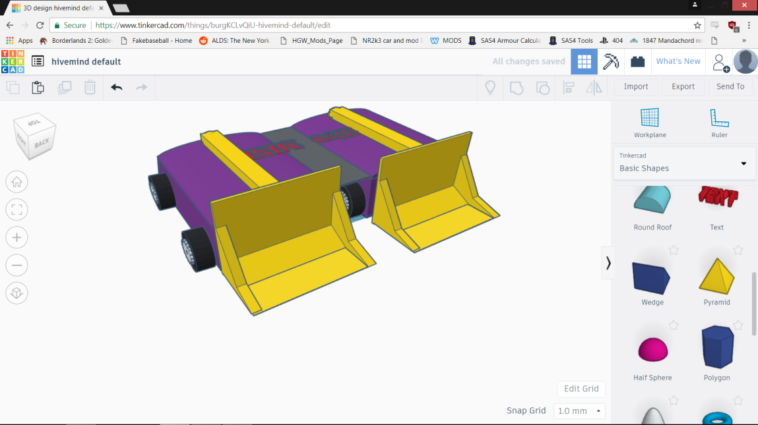Click Fit all in view icon
This screenshot has width=758, height=425.
(17, 210)
